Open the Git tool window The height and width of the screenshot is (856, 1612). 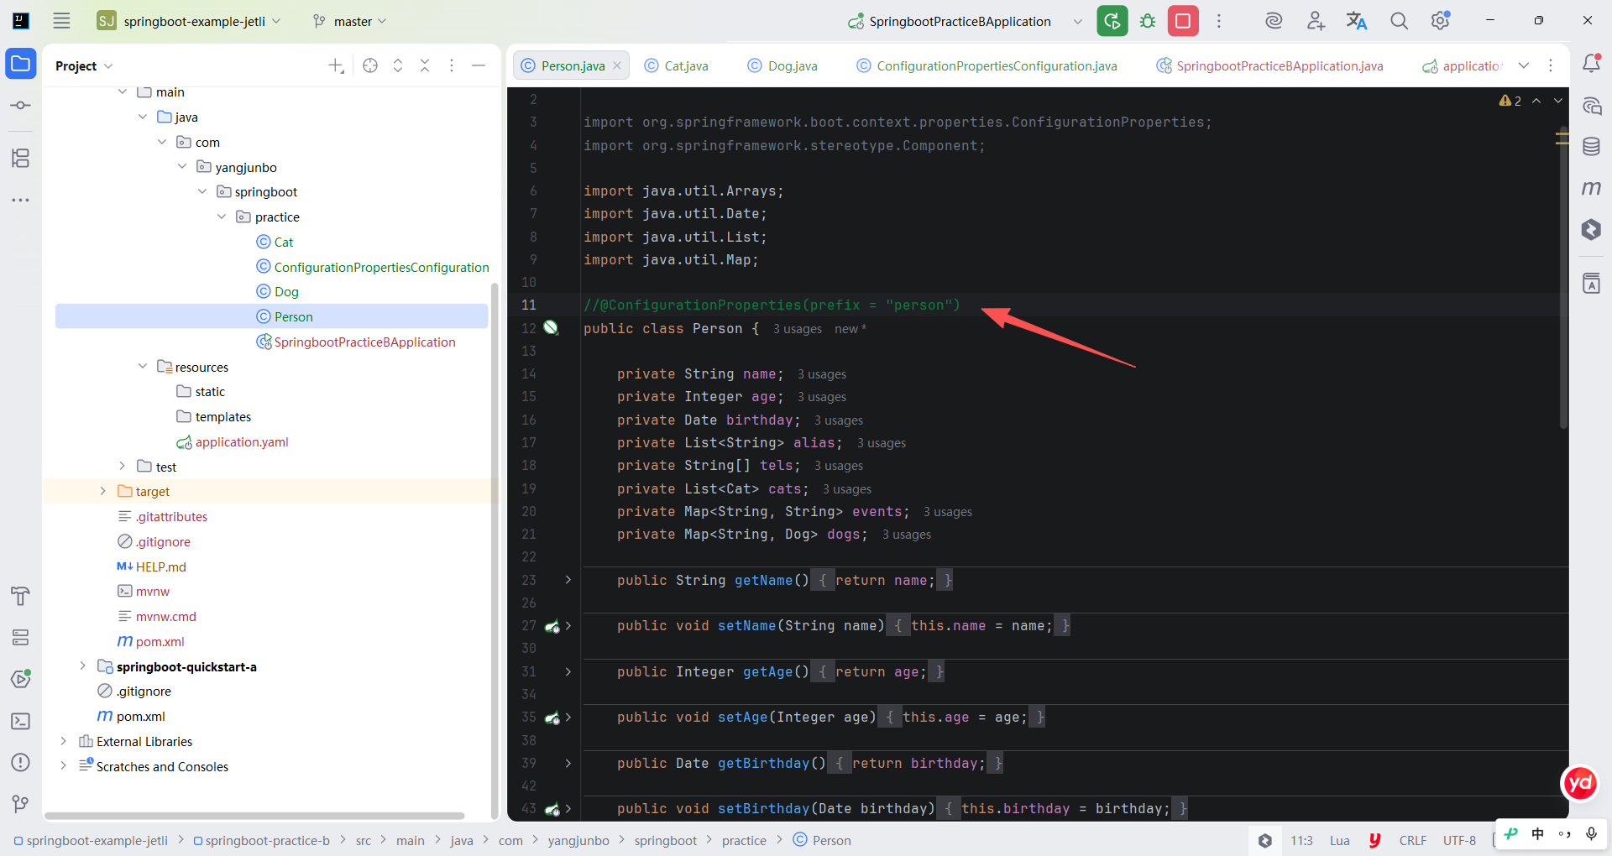(x=21, y=804)
